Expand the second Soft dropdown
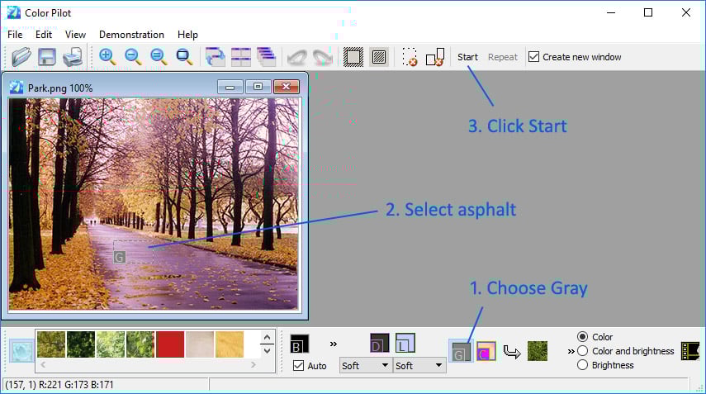The image size is (706, 394). pos(419,366)
